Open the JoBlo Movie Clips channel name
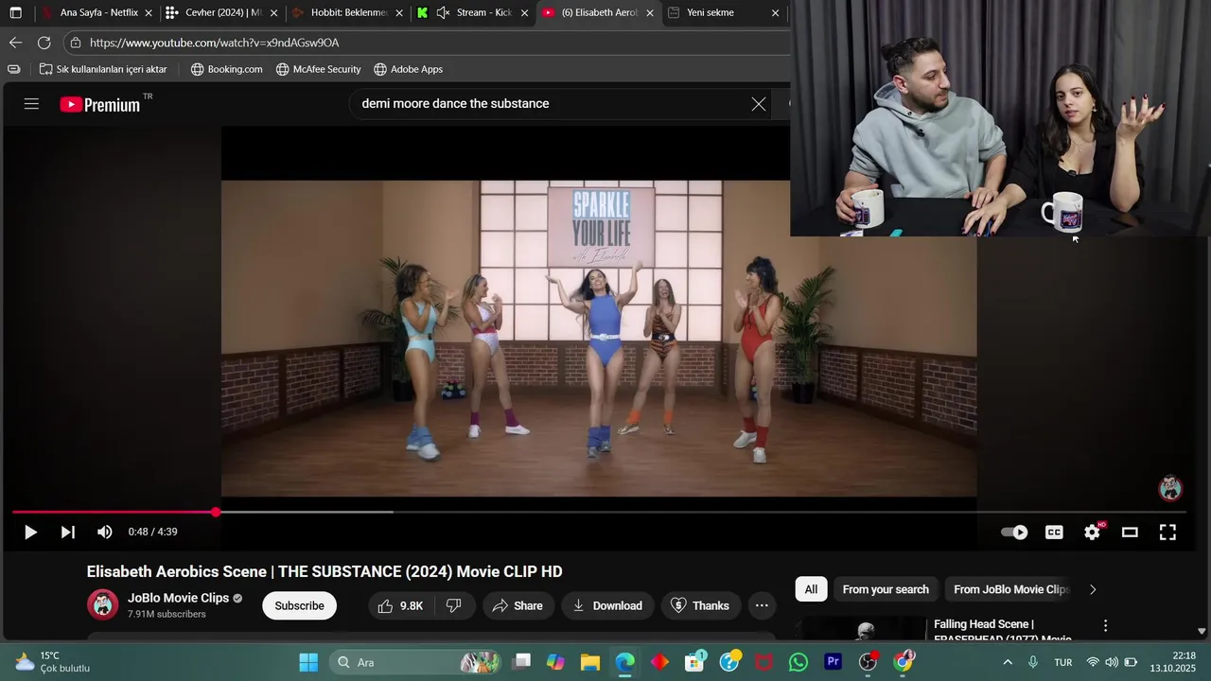Viewport: 1211px width, 681px height. (x=179, y=598)
